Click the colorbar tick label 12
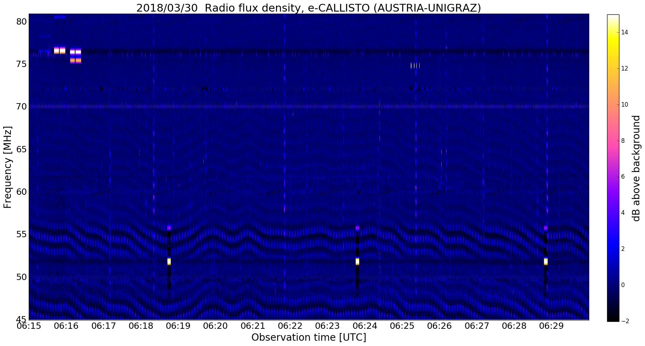Viewport: 645px width, 346px height. 625,68
